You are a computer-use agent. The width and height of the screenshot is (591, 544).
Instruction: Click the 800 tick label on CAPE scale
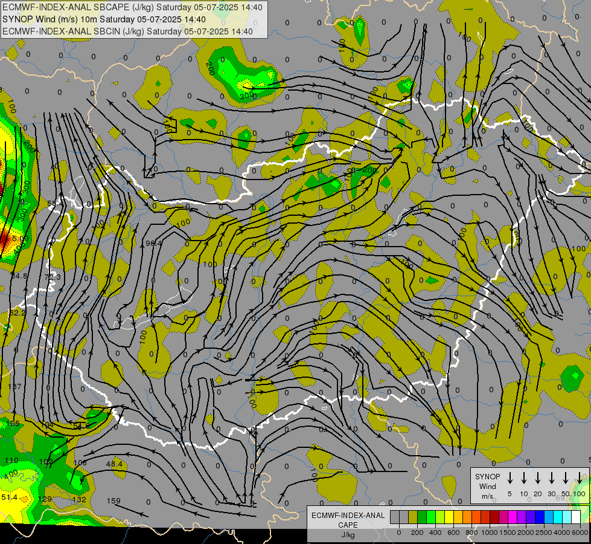471,533
